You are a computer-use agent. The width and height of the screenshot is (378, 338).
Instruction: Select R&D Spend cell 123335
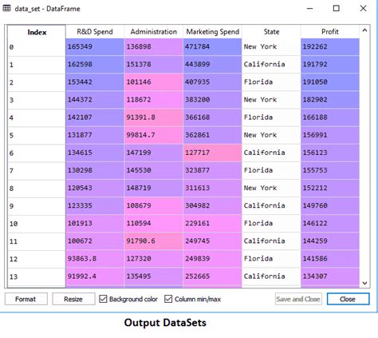pyautogui.click(x=95, y=206)
